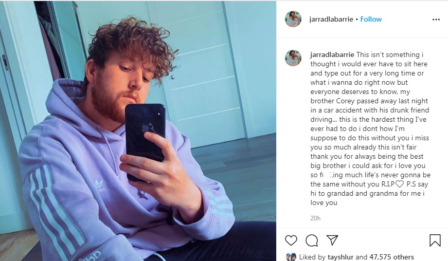Click the profile avatar beside the caption
This screenshot has width=448, height=261.
click(x=293, y=58)
